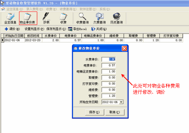The image size is (189, 133).
Task: Click 保存列显示 toolbar item
Action: tap(56, 29)
